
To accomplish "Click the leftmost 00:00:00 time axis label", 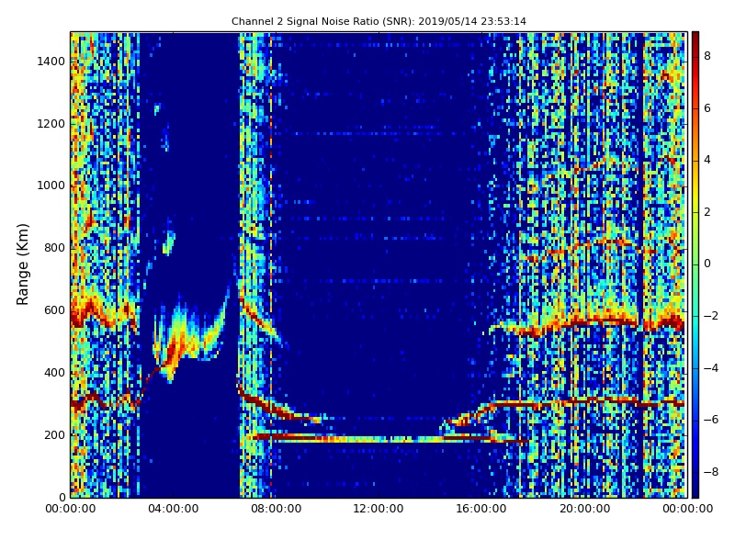I will coord(71,509).
